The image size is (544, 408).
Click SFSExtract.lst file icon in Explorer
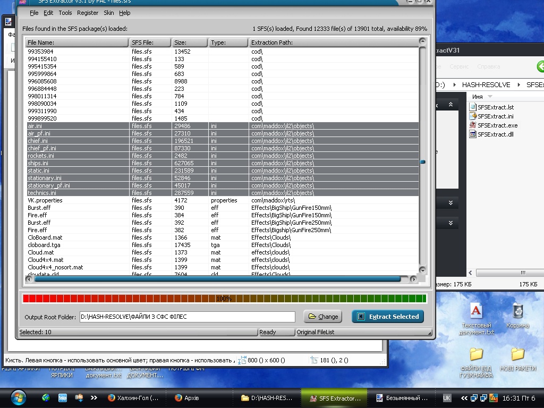tap(472, 107)
